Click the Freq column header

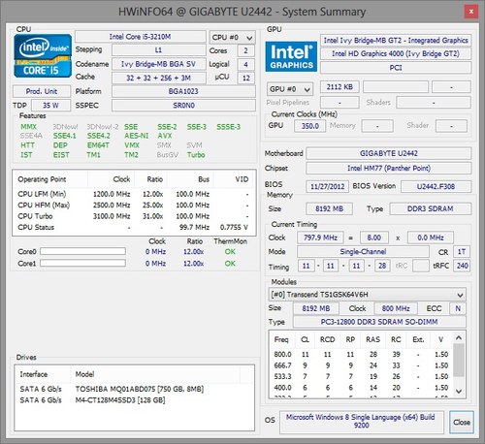[x=282, y=339]
